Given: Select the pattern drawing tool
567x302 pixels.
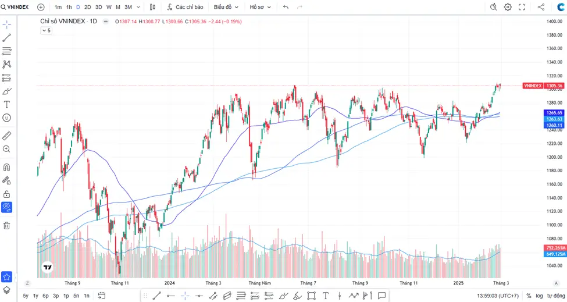Looking at the screenshot, I should 6,65.
